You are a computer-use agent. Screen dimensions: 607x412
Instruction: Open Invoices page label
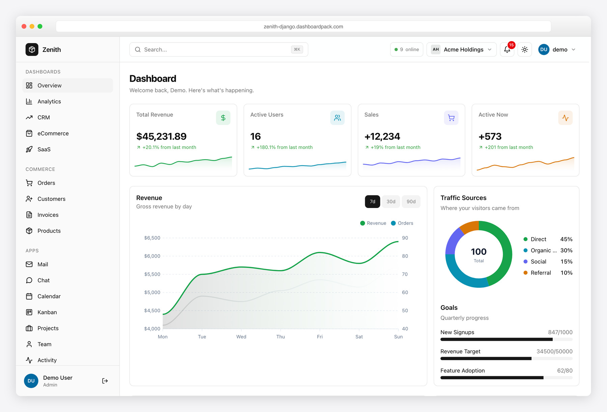(x=48, y=215)
